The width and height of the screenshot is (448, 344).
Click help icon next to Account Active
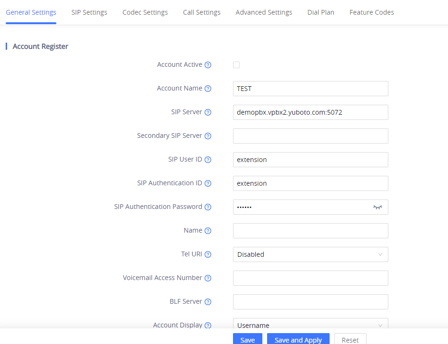208,65
